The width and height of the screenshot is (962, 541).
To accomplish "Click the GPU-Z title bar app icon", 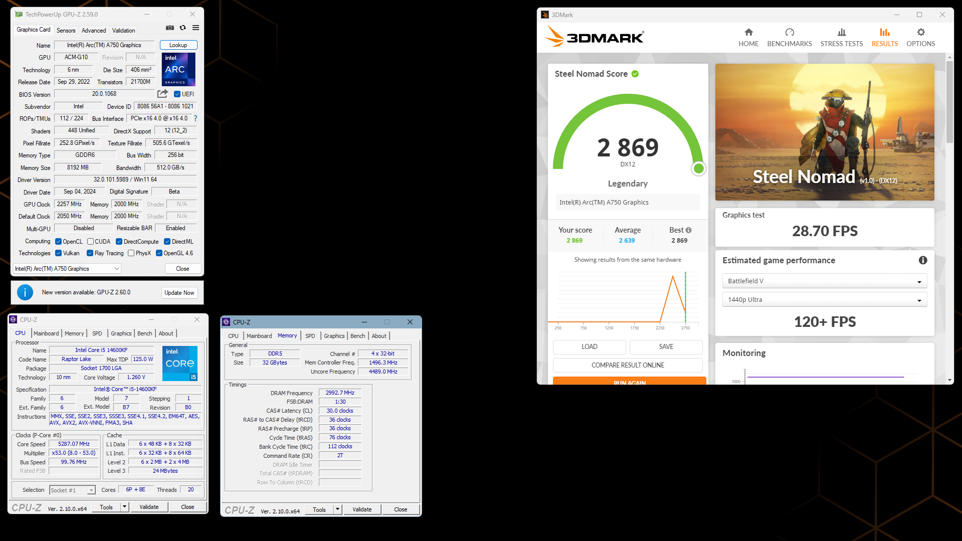I will pyautogui.click(x=19, y=15).
